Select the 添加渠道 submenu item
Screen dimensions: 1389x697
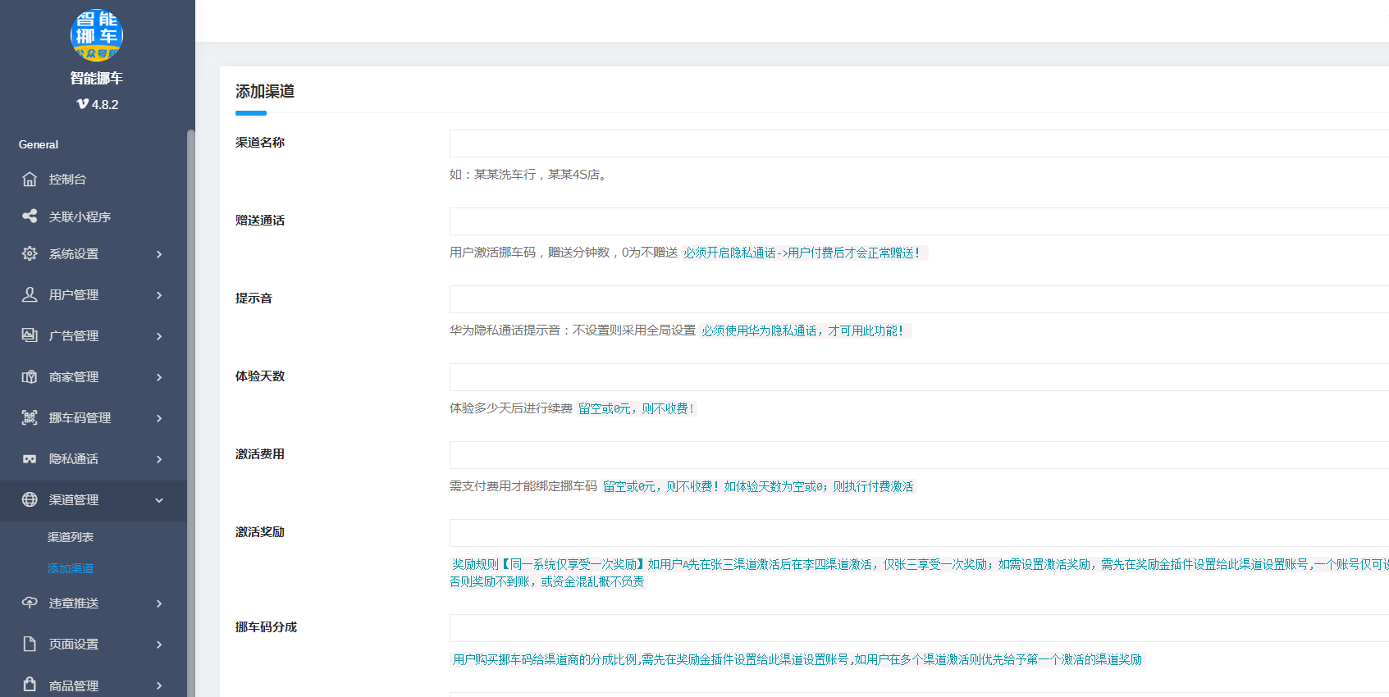point(71,568)
